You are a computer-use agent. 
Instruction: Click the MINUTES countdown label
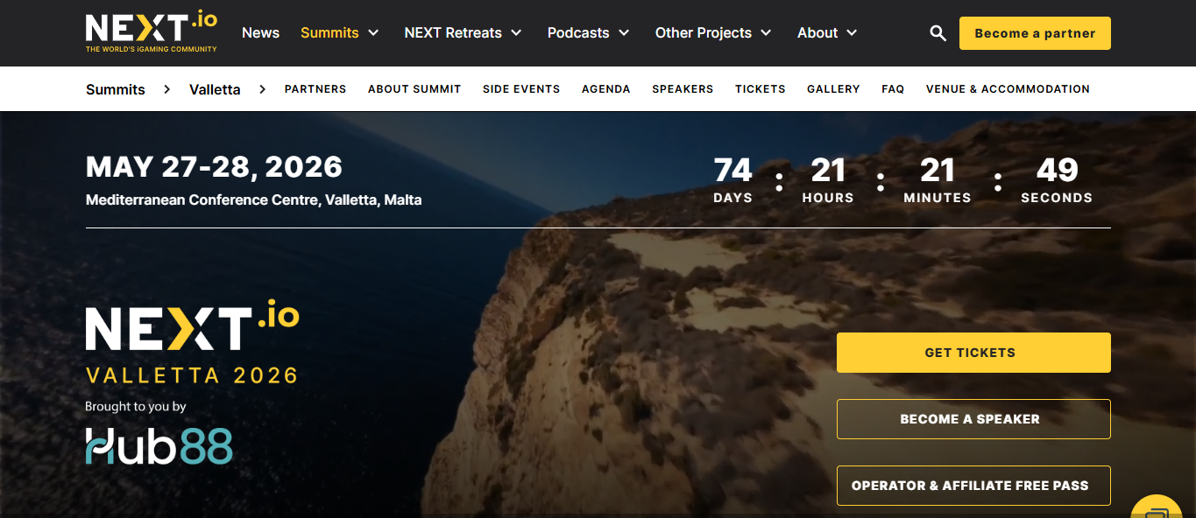pos(938,199)
